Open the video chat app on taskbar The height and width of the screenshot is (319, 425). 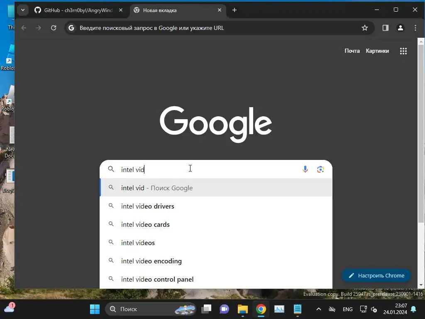pyautogui.click(x=225, y=309)
